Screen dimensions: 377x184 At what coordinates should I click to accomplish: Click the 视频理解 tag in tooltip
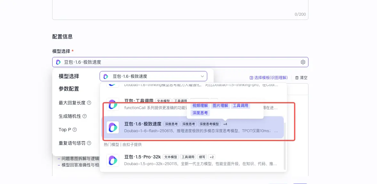click(x=200, y=106)
